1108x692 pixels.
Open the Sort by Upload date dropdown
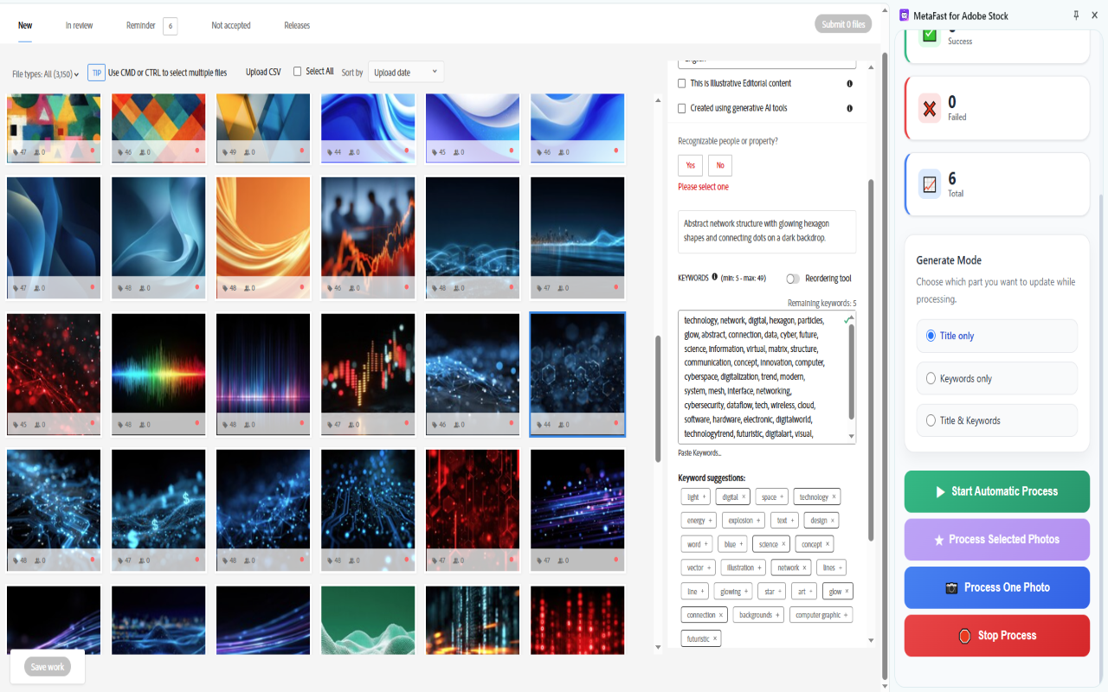(405, 73)
